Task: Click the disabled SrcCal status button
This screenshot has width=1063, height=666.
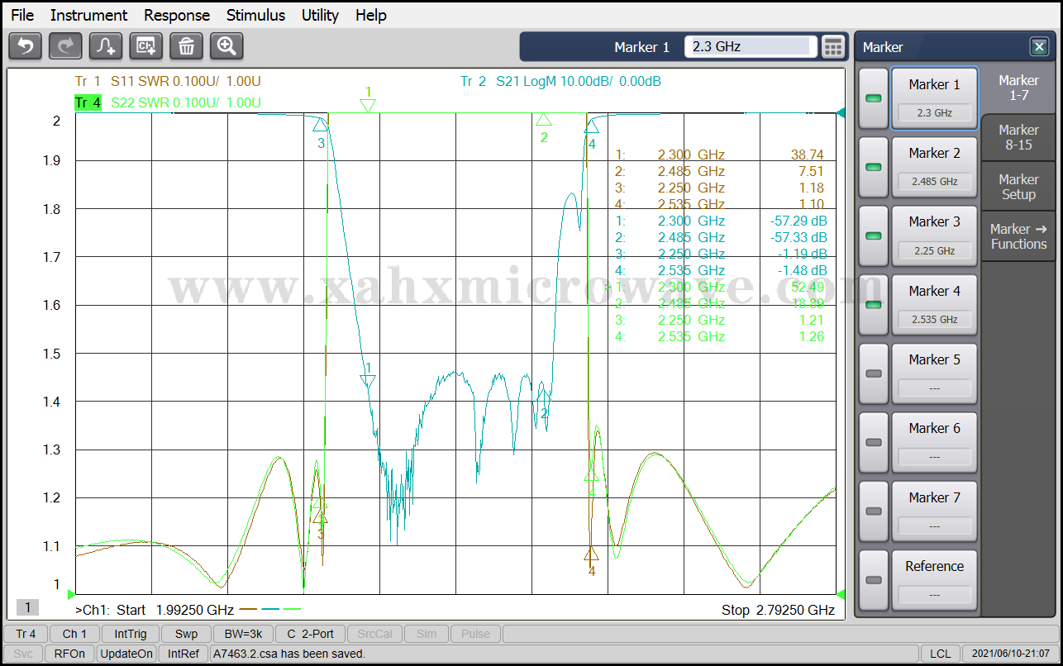Action: [375, 634]
